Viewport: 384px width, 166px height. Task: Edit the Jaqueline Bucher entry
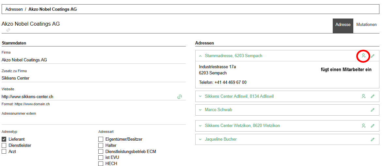[x=373, y=139]
